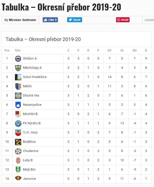Open the Malý Bor team name link
The height and width of the screenshot is (187, 154).
pos(29,169)
